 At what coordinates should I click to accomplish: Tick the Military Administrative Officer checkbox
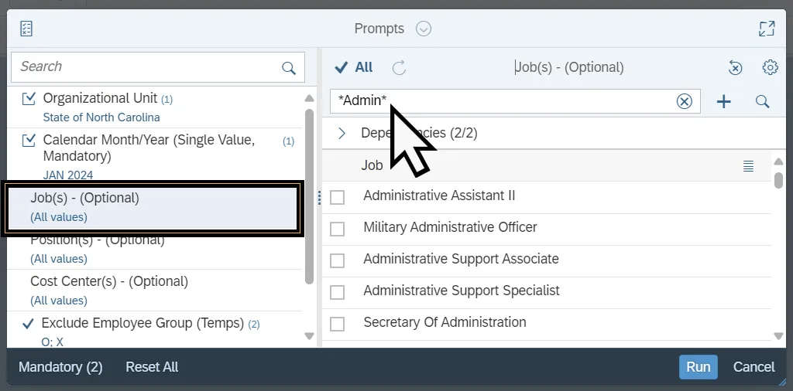click(337, 229)
